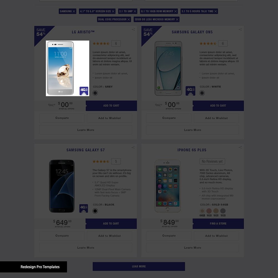Share the iPhone 6S Plus product

(x=240, y=147)
